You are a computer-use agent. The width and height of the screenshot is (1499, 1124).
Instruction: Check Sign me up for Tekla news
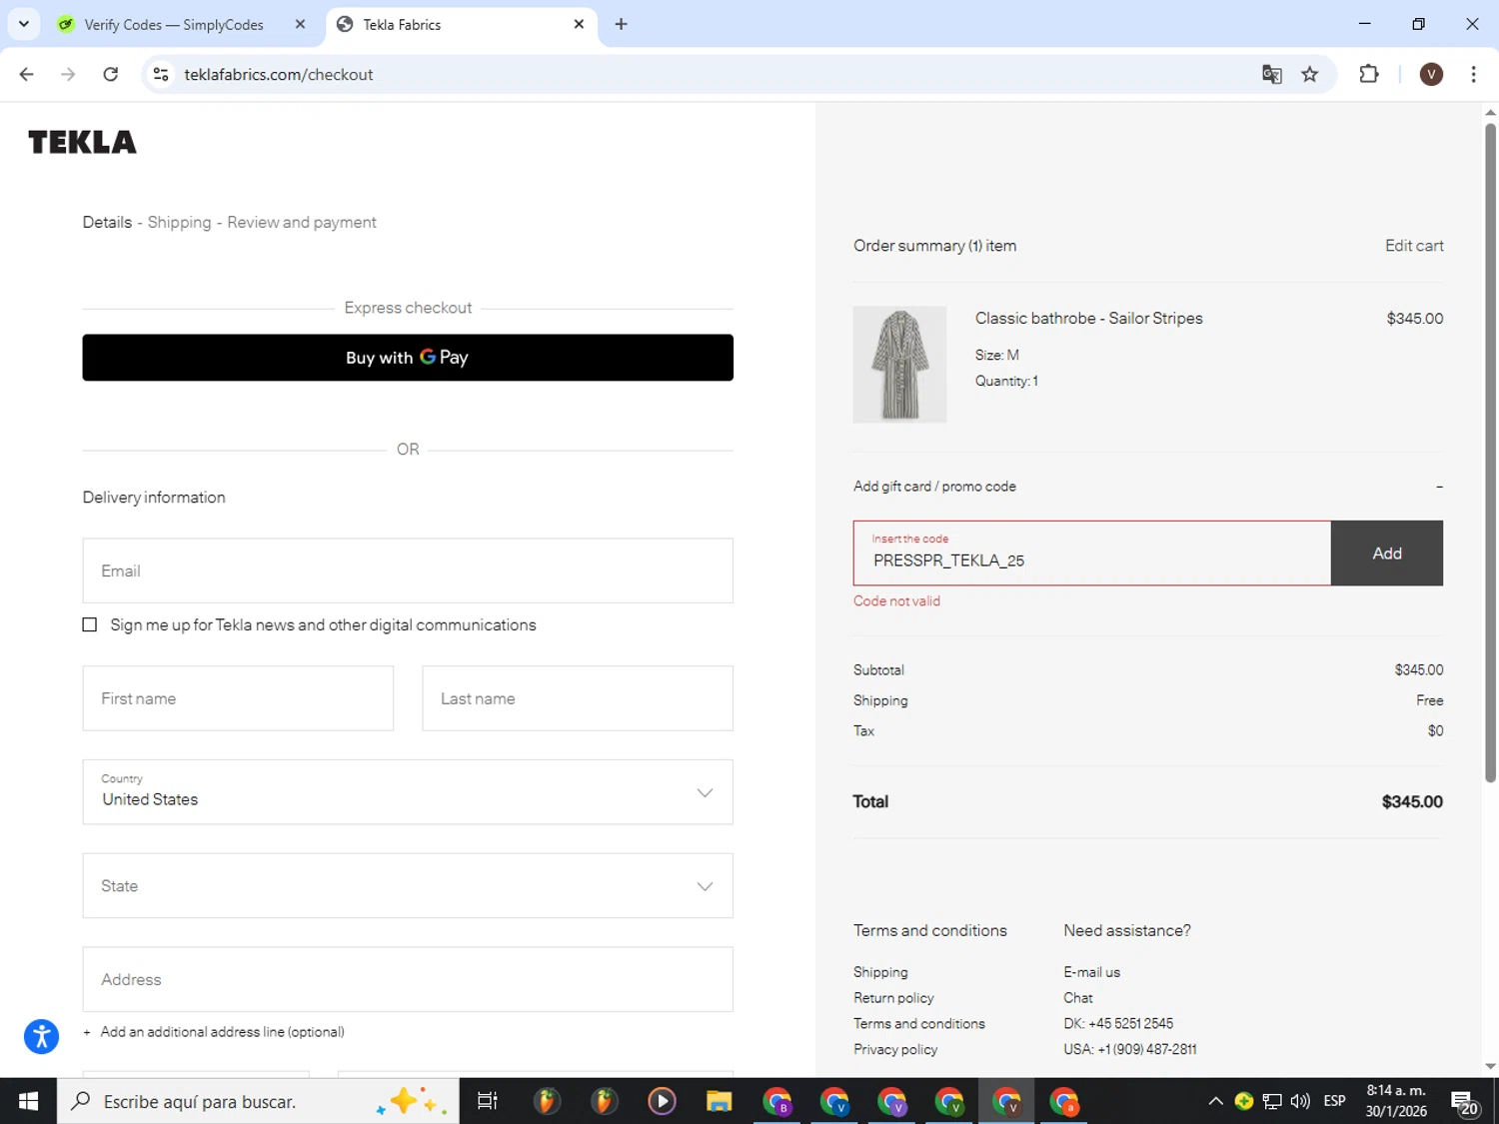(x=90, y=624)
